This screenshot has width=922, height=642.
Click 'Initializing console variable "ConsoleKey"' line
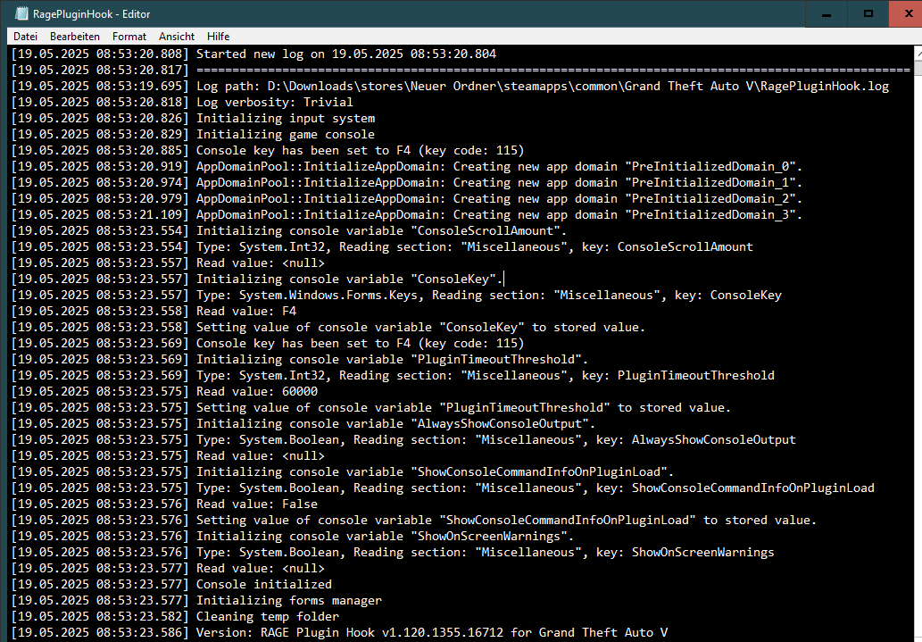pyautogui.click(x=258, y=279)
